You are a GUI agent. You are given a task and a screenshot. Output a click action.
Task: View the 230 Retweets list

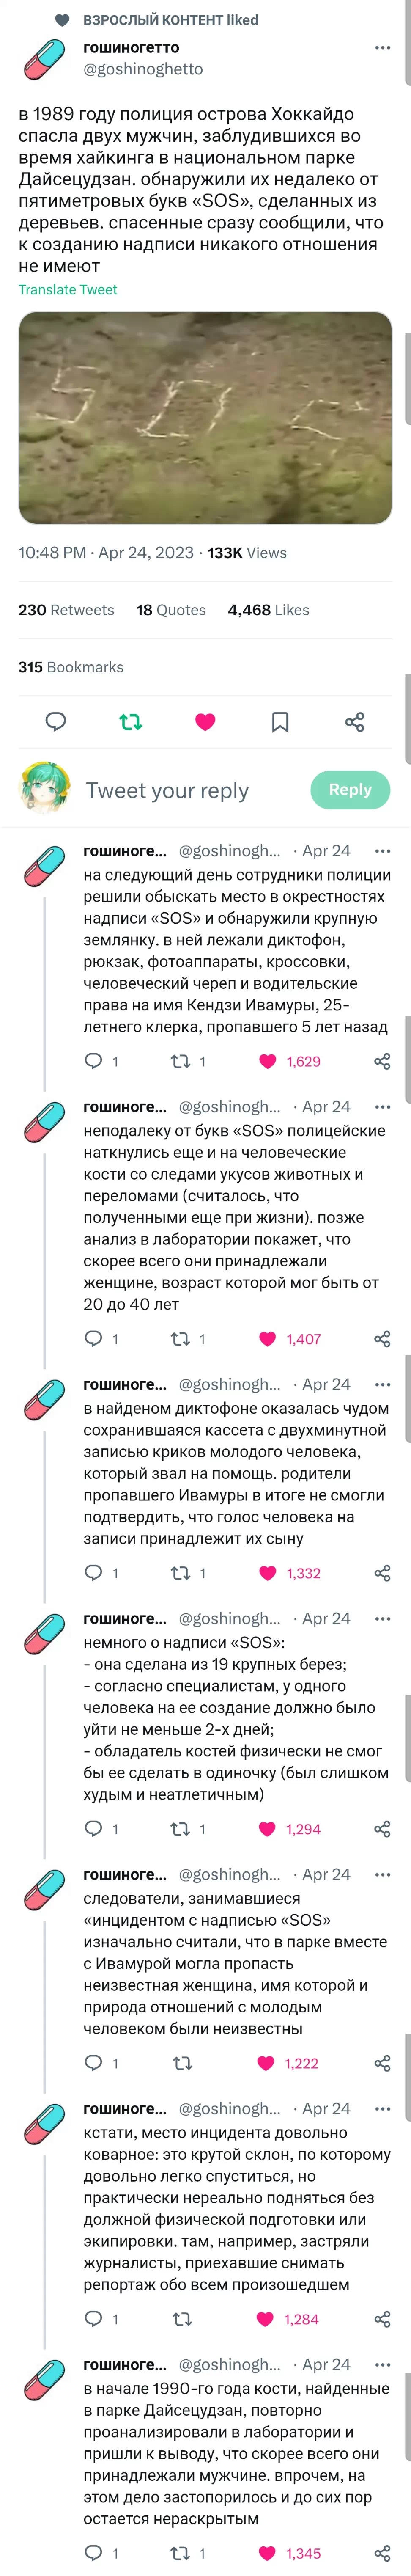[x=66, y=610]
